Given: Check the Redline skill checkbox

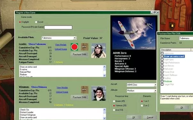Looking at the screenshot, I should (162, 78).
